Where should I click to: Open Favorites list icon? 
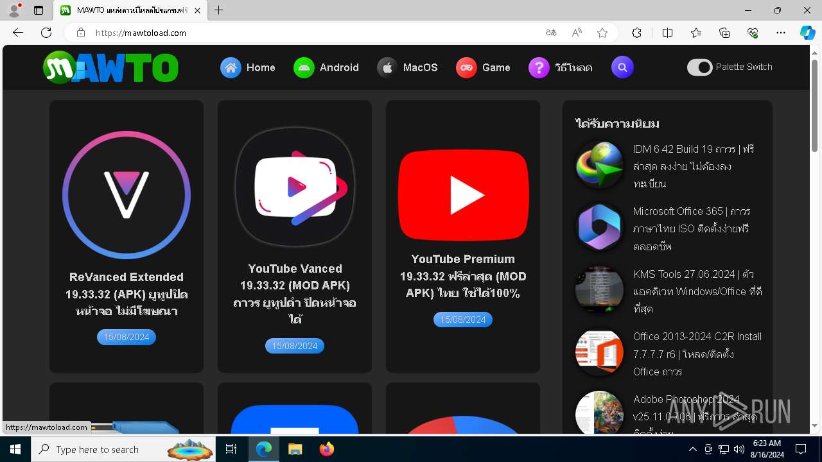tap(696, 33)
